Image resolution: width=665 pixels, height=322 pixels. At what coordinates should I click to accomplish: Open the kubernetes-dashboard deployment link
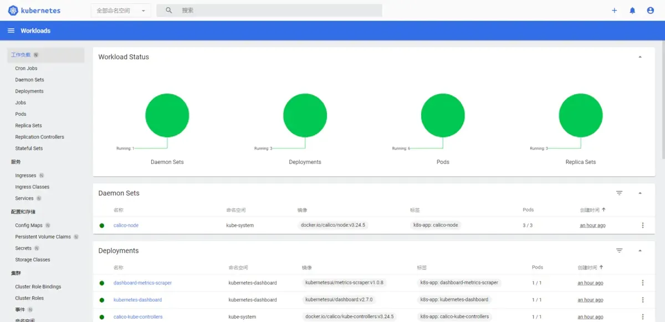[137, 300]
